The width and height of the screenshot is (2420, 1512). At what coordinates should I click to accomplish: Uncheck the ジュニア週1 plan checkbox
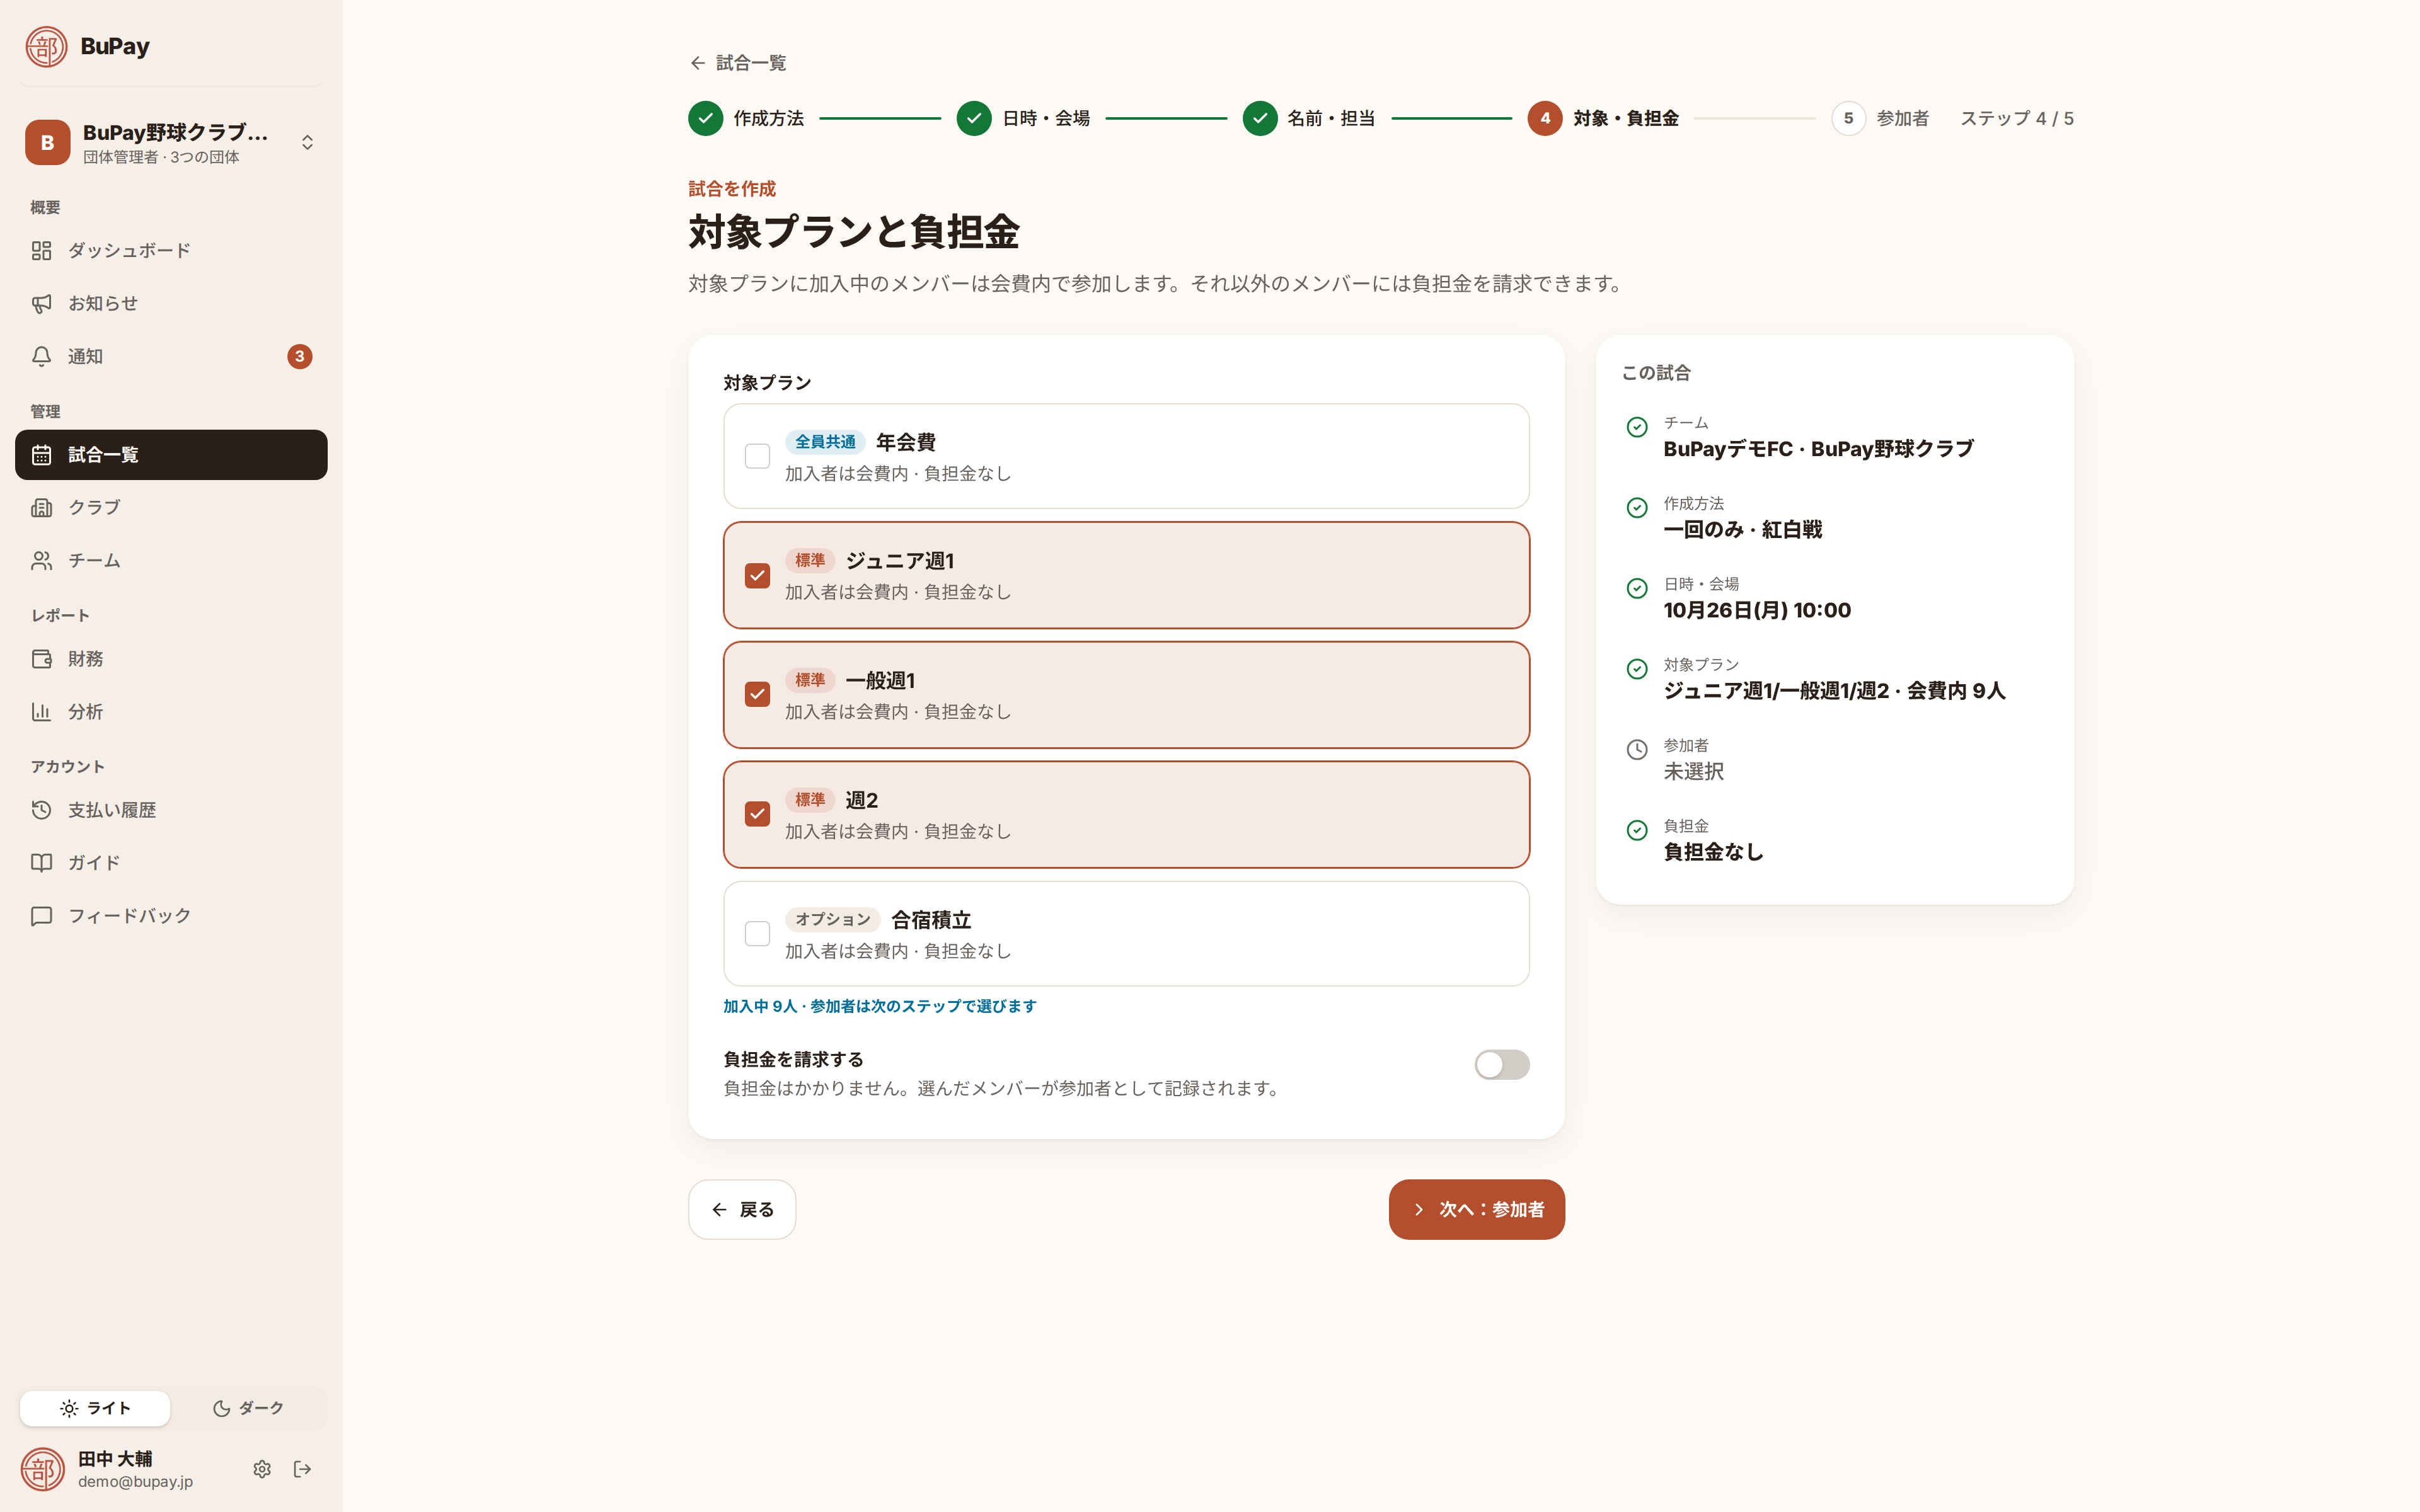click(757, 575)
